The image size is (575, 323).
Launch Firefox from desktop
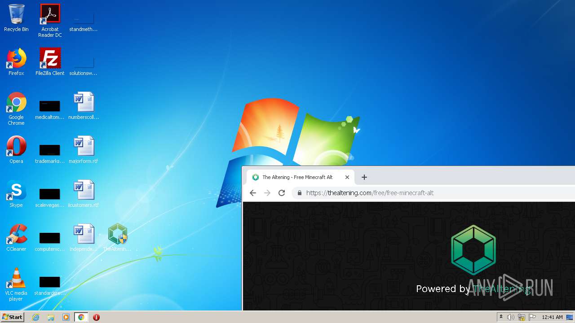(16, 62)
